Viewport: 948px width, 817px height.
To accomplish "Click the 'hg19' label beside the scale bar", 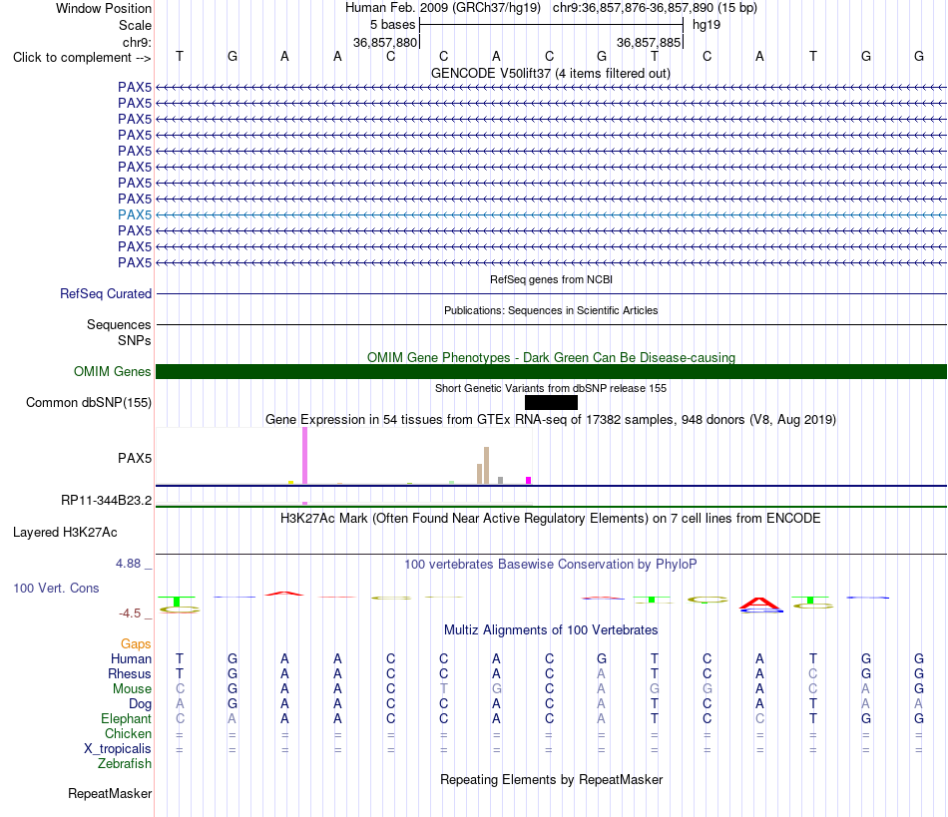I will pos(707,25).
